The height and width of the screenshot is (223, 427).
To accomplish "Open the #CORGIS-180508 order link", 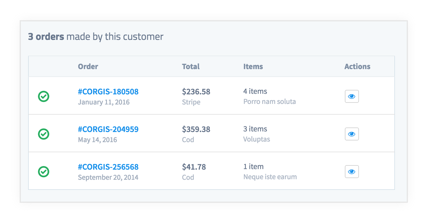I will click(108, 92).
